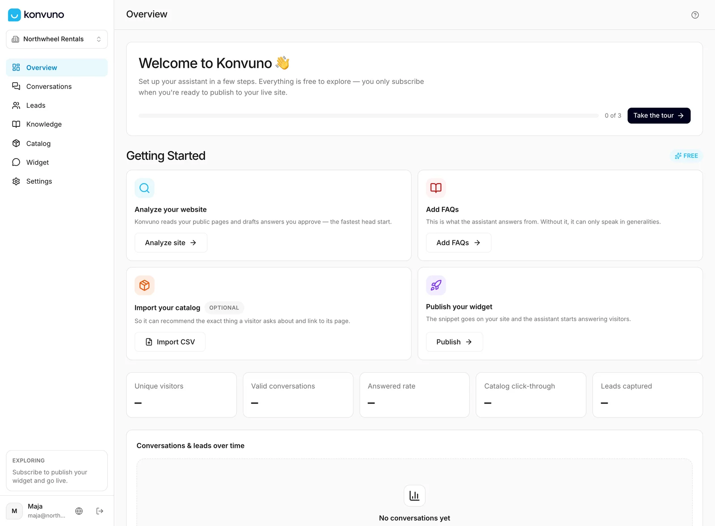Click the 'Conversations & leads over time' heading
Image resolution: width=715 pixels, height=526 pixels.
(x=190, y=446)
